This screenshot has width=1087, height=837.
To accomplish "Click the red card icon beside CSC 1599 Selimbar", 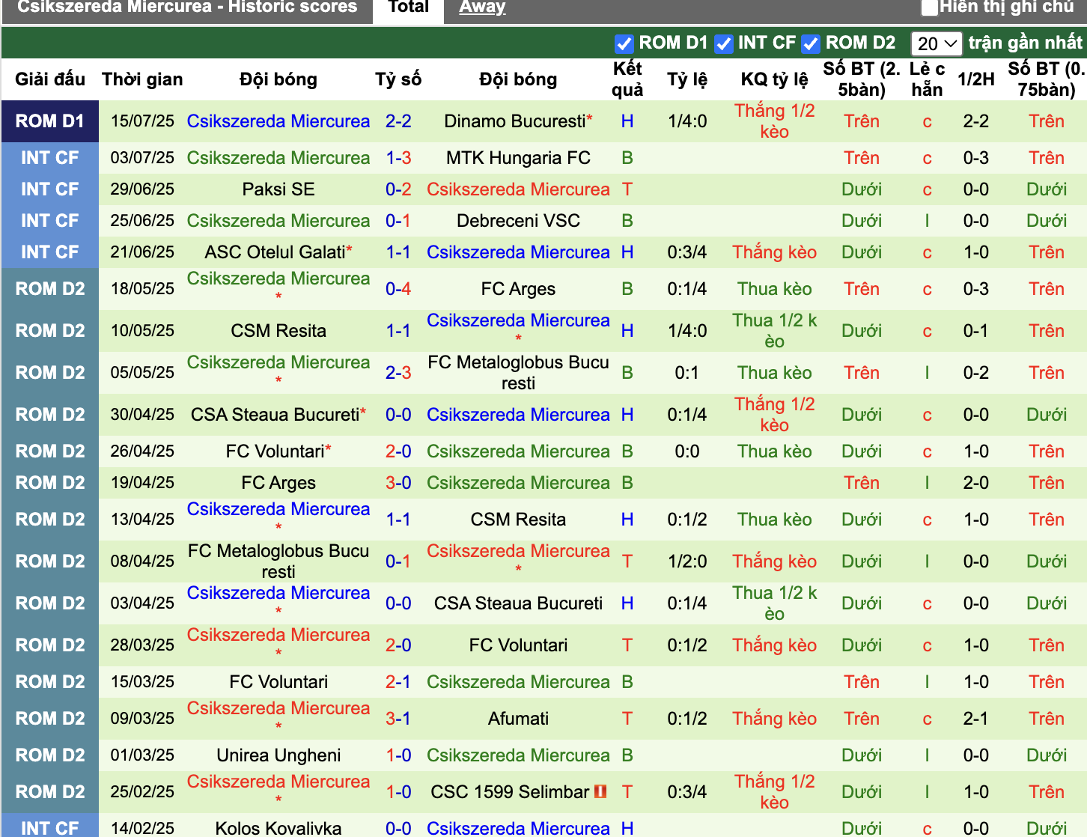I will [600, 791].
